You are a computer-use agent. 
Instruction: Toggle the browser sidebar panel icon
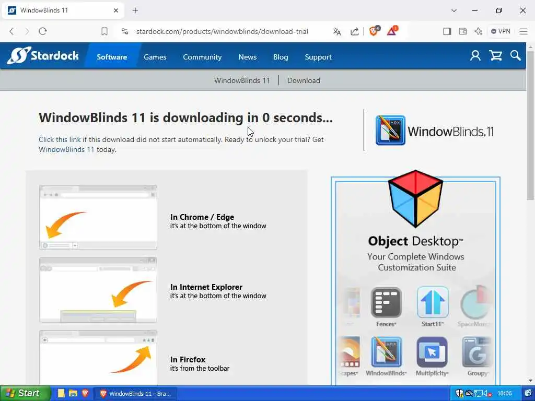pyautogui.click(x=447, y=31)
